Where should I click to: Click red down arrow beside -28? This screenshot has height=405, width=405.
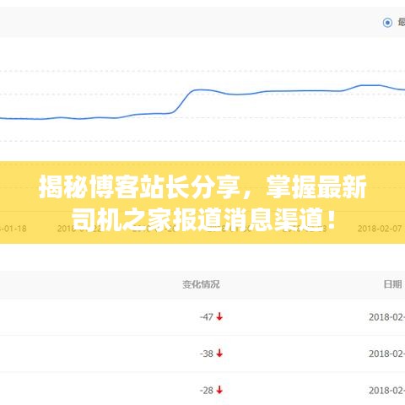pyautogui.click(x=219, y=390)
